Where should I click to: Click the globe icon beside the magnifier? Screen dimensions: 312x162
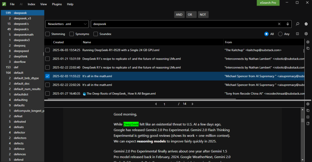[x=306, y=24]
